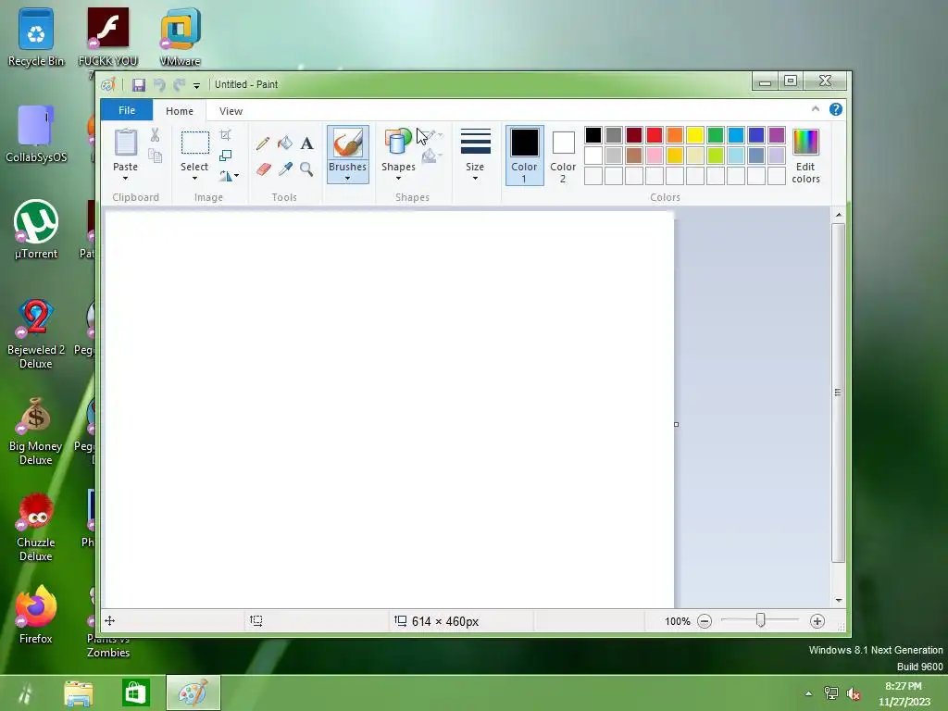Viewport: 948px width, 711px height.
Task: Open the Customize Quick Access Toolbar dropdown
Action: [x=196, y=86]
